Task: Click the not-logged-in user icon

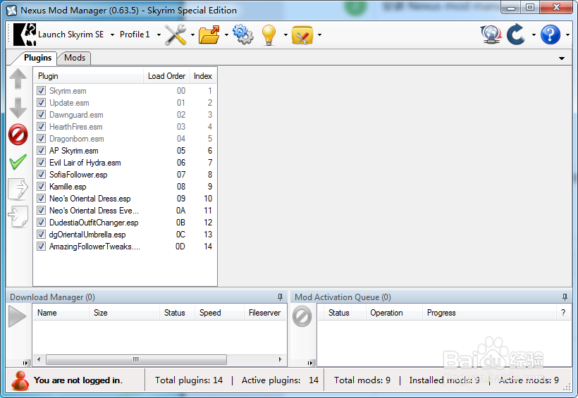Action: pyautogui.click(x=20, y=380)
